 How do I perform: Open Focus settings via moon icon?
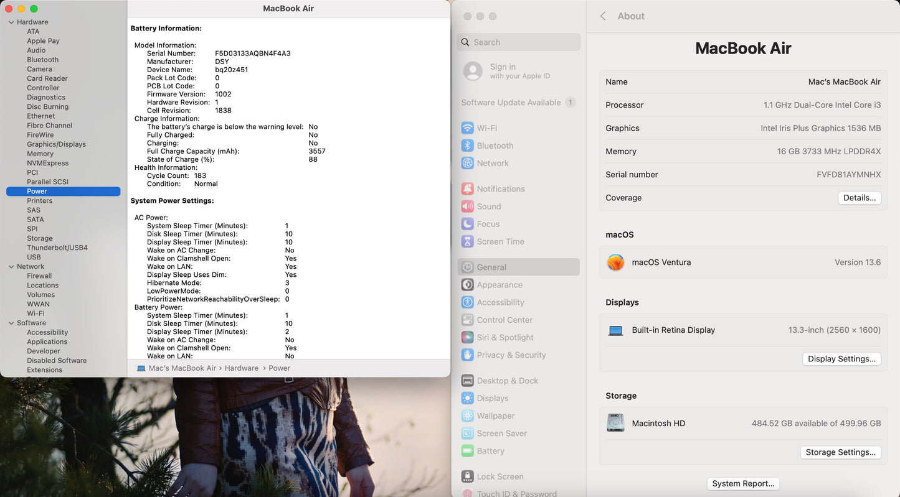coord(467,224)
